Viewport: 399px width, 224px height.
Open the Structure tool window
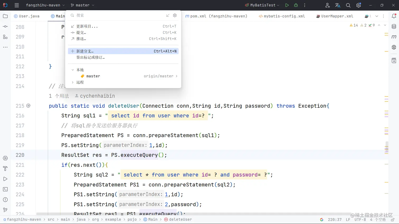point(5,37)
